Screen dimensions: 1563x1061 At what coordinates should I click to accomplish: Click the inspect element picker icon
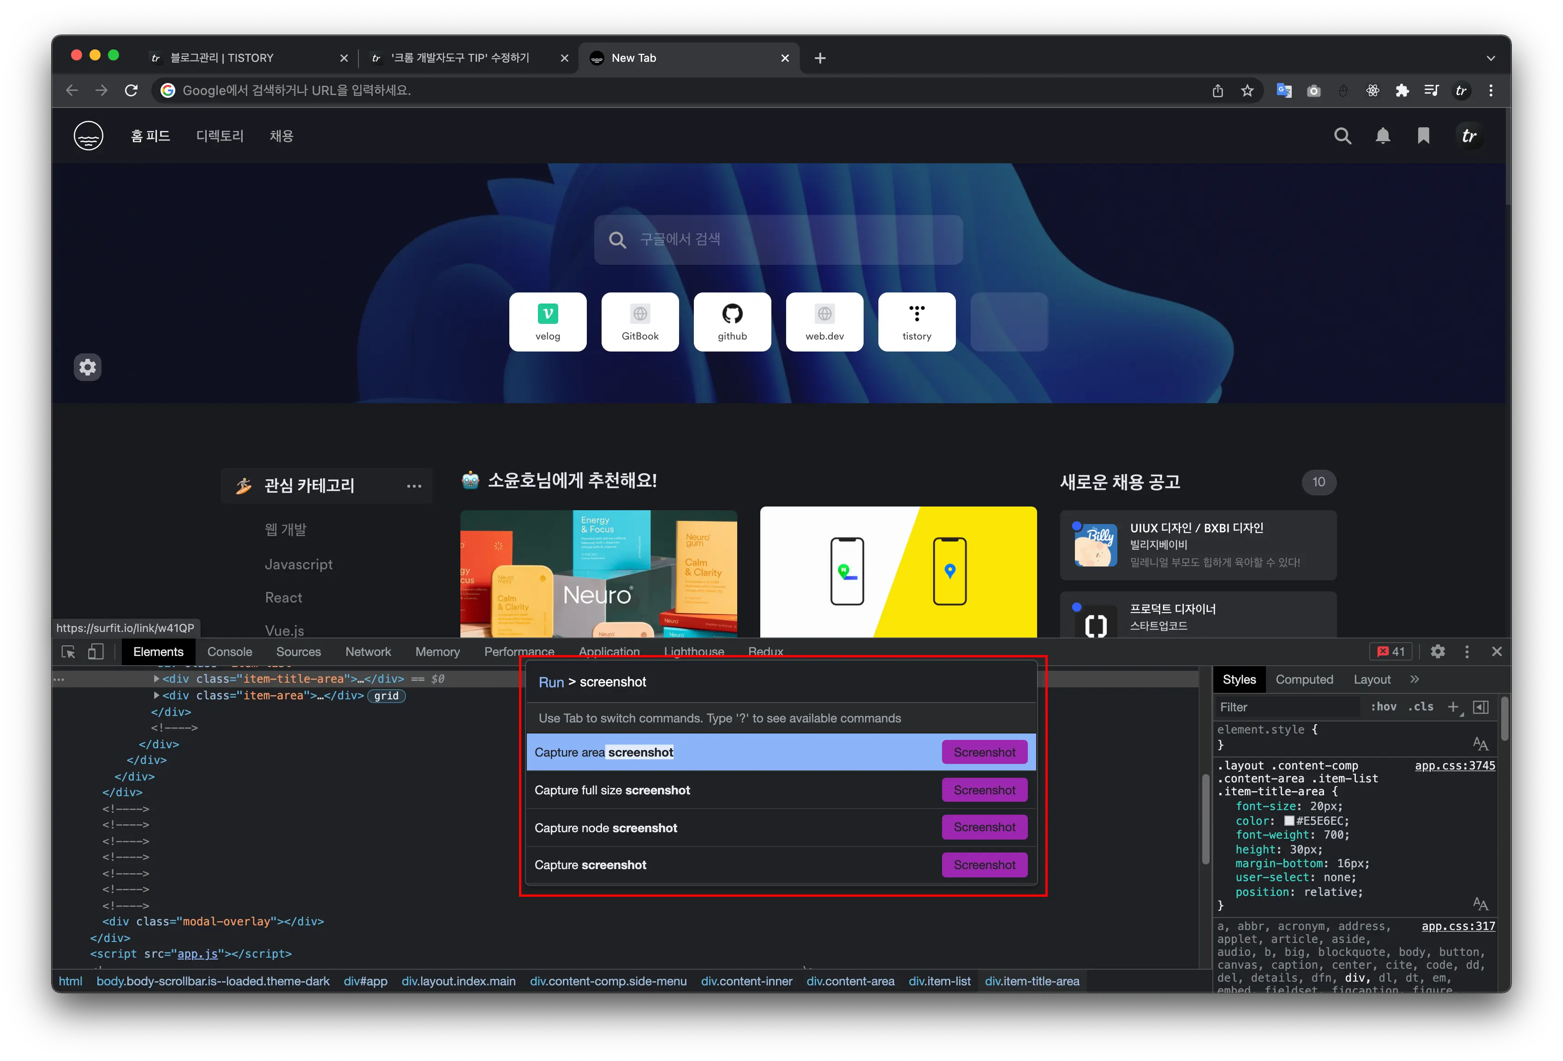(x=68, y=651)
